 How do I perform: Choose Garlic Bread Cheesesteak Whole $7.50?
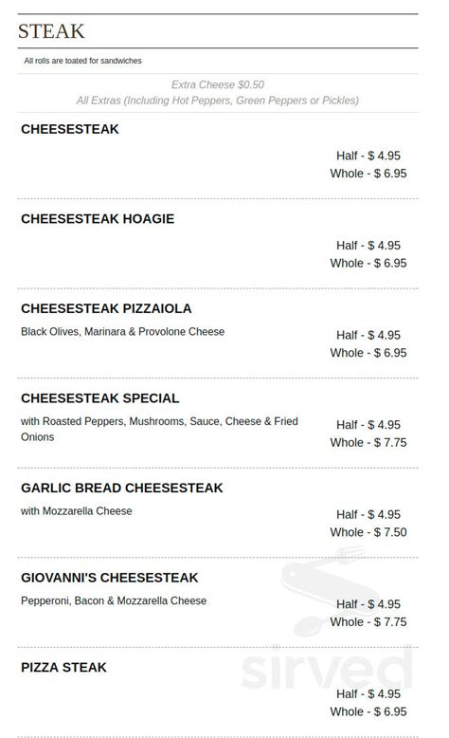[x=368, y=532]
